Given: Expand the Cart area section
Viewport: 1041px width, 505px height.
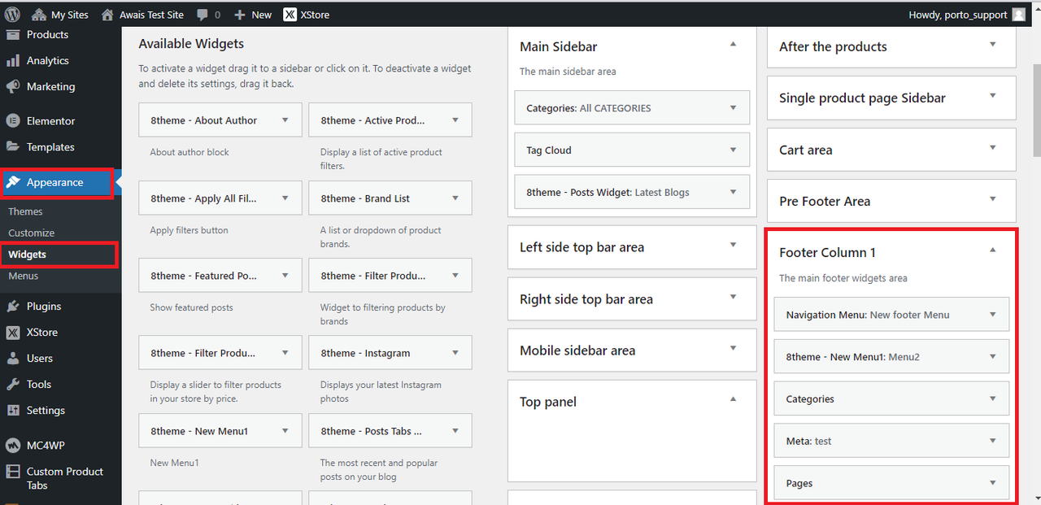Looking at the screenshot, I should [992, 147].
